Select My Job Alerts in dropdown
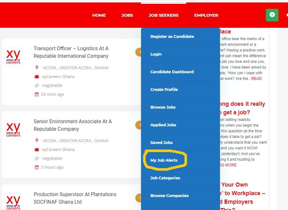 coord(164,160)
